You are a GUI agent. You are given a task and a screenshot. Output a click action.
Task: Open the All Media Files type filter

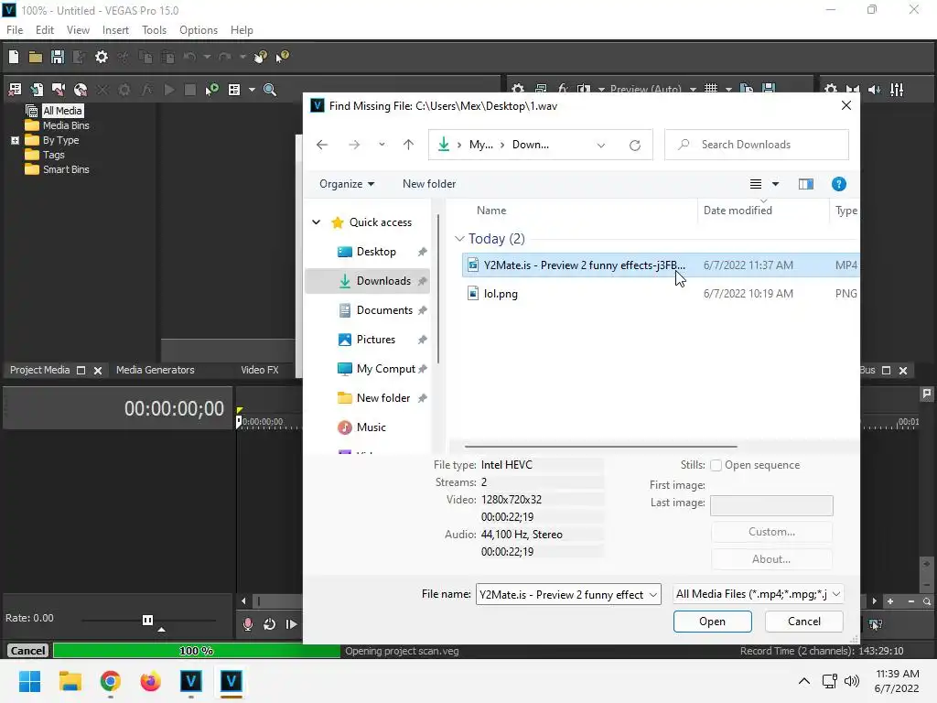coord(758,594)
